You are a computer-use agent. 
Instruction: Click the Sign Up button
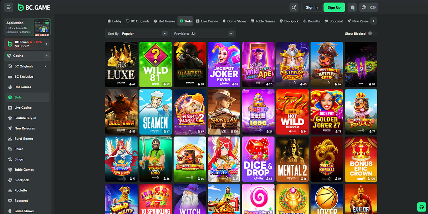click(334, 7)
